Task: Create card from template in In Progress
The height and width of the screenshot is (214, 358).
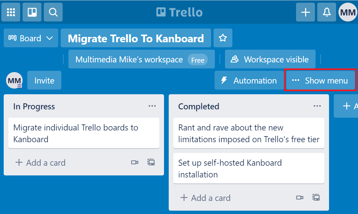Action: [151, 162]
